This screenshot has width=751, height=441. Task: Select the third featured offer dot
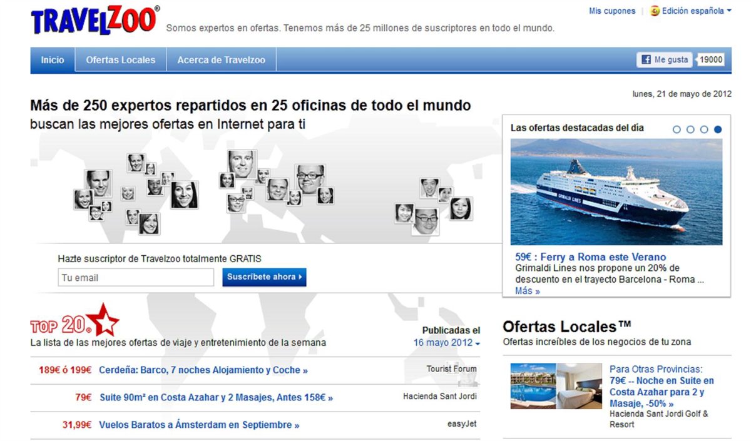click(704, 129)
